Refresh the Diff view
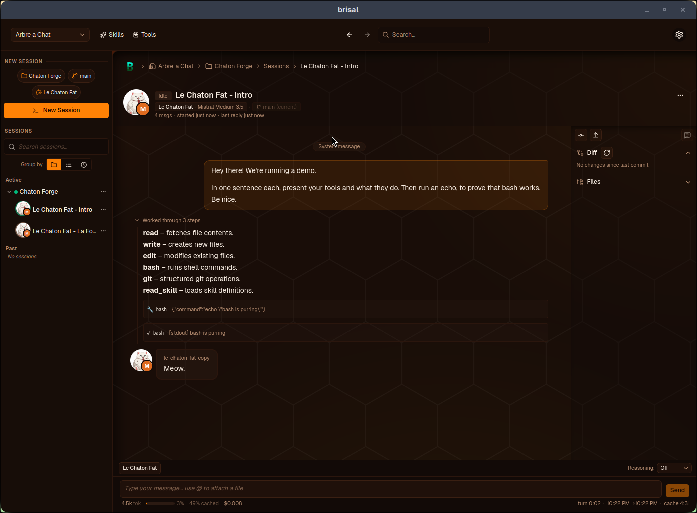The image size is (697, 513). [607, 153]
